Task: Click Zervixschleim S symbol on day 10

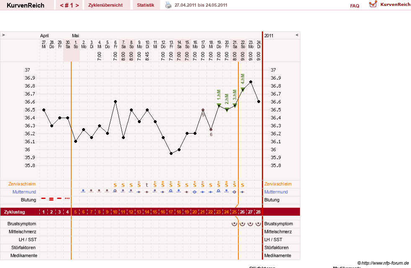Action: [x=115, y=185]
